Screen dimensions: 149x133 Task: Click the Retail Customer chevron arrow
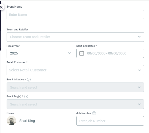pos(139,70)
